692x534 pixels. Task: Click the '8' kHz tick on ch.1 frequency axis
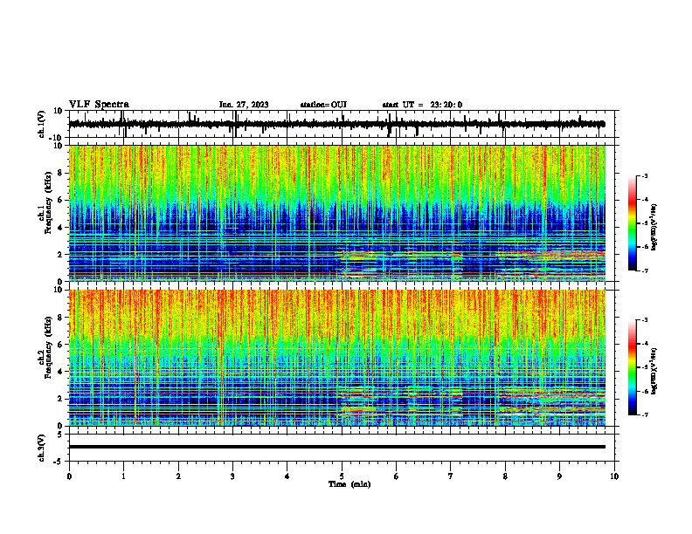[60, 173]
